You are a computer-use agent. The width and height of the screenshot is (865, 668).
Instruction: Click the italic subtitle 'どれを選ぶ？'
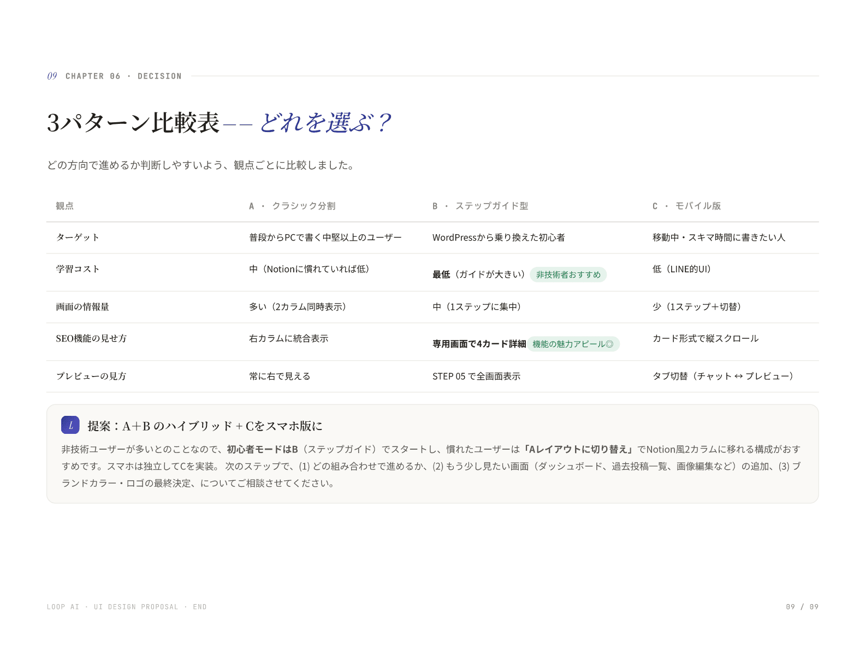coord(325,122)
